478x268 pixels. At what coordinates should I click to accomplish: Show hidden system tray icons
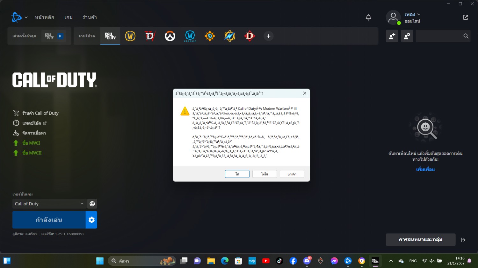coord(391,261)
